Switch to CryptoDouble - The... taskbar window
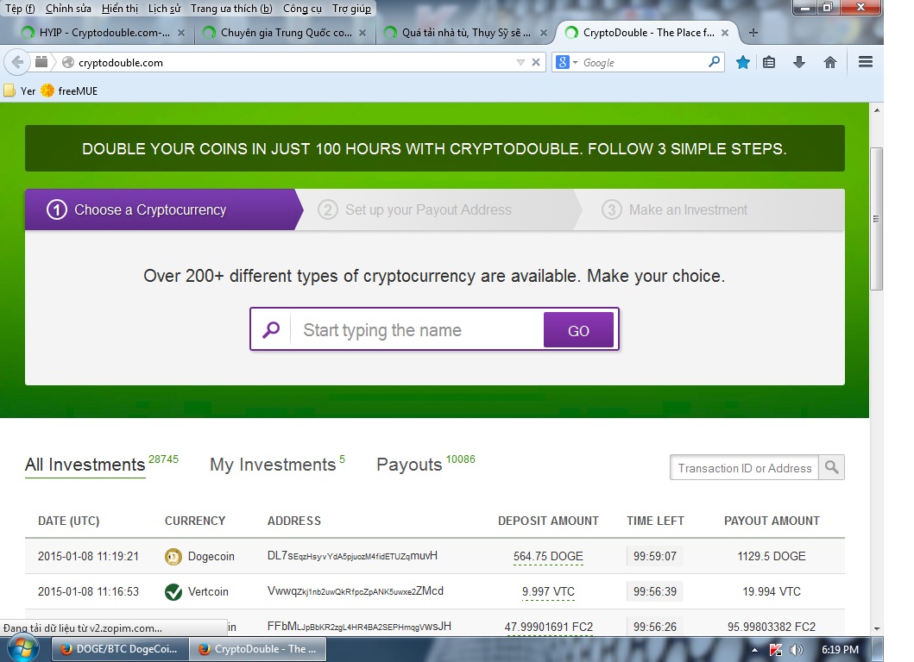The height and width of the screenshot is (662, 914). 258,649
